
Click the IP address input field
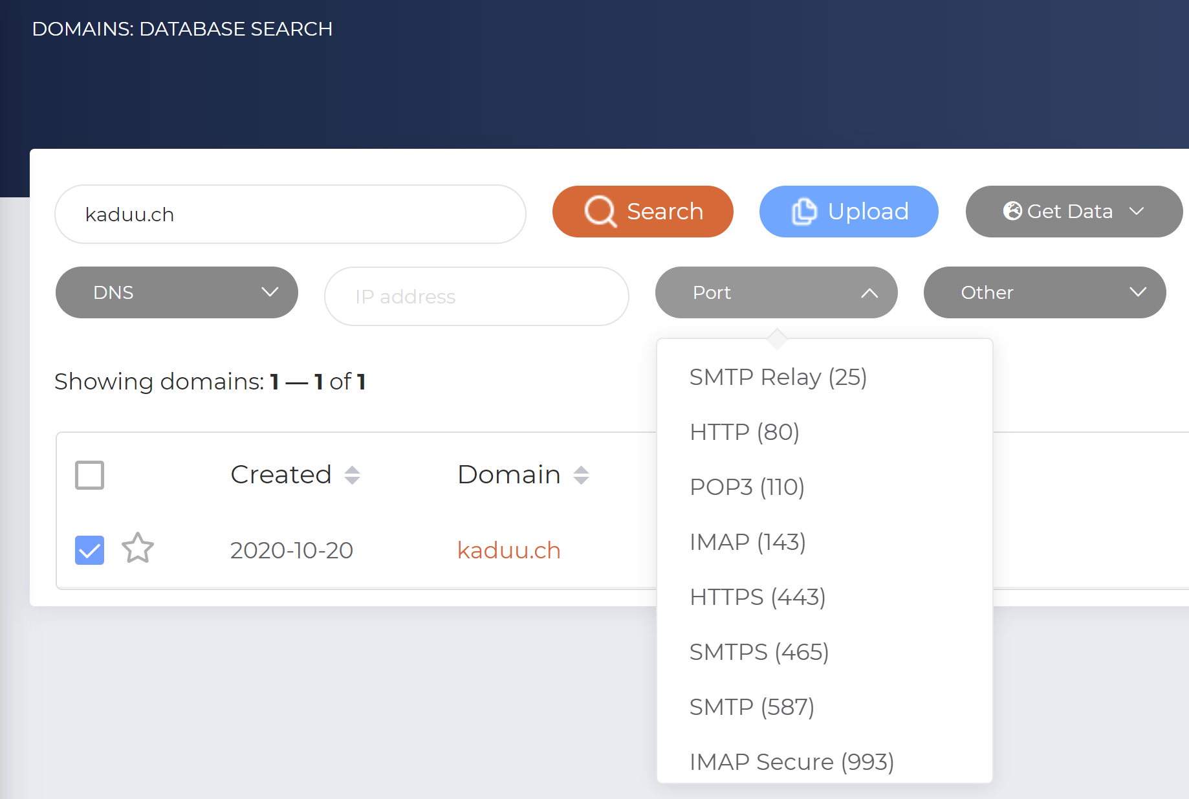[x=477, y=296]
